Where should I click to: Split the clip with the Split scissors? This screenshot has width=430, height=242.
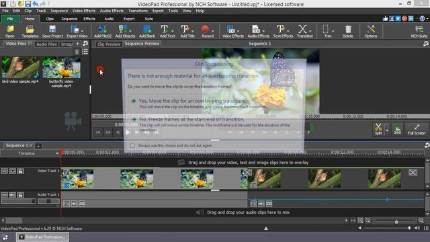point(378,129)
